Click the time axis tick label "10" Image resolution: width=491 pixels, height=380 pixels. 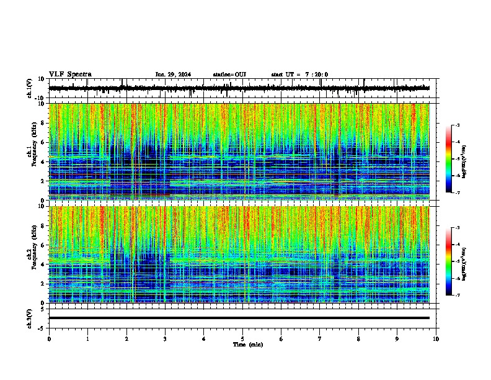click(436, 339)
